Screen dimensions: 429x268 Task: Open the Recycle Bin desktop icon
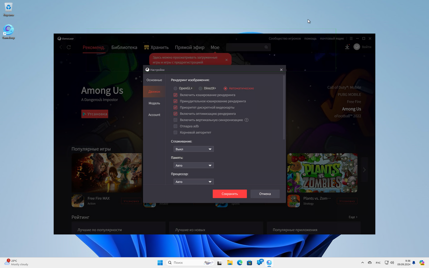coord(8,9)
